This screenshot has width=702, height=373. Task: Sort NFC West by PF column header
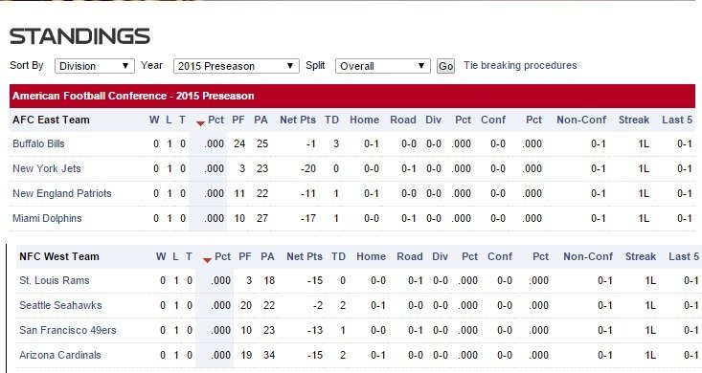[x=245, y=256]
